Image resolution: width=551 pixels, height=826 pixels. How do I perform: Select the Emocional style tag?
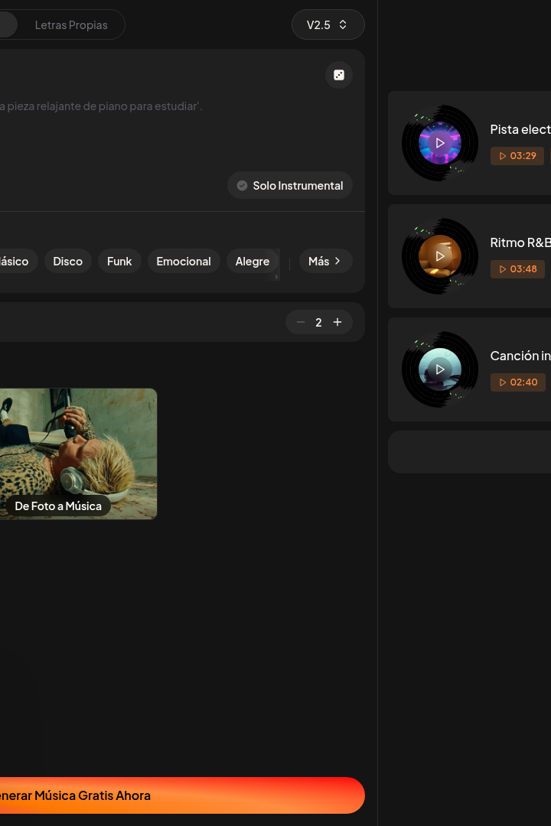pyautogui.click(x=184, y=262)
